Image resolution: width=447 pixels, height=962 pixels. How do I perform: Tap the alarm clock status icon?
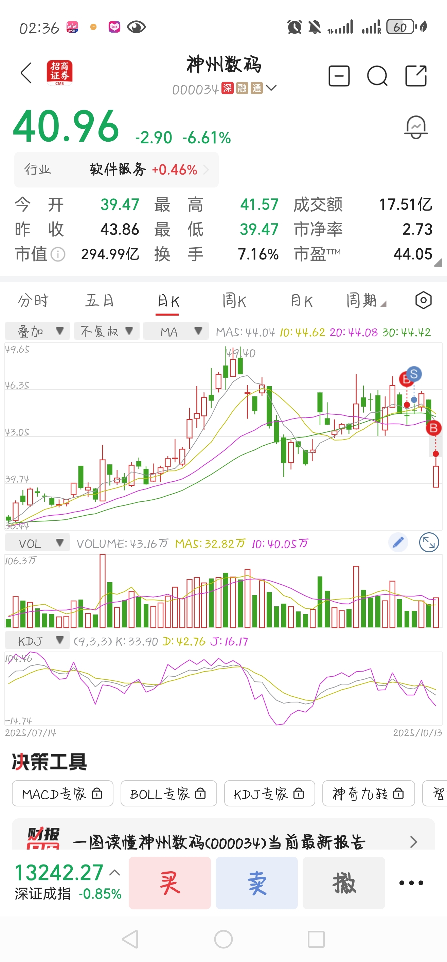click(294, 27)
